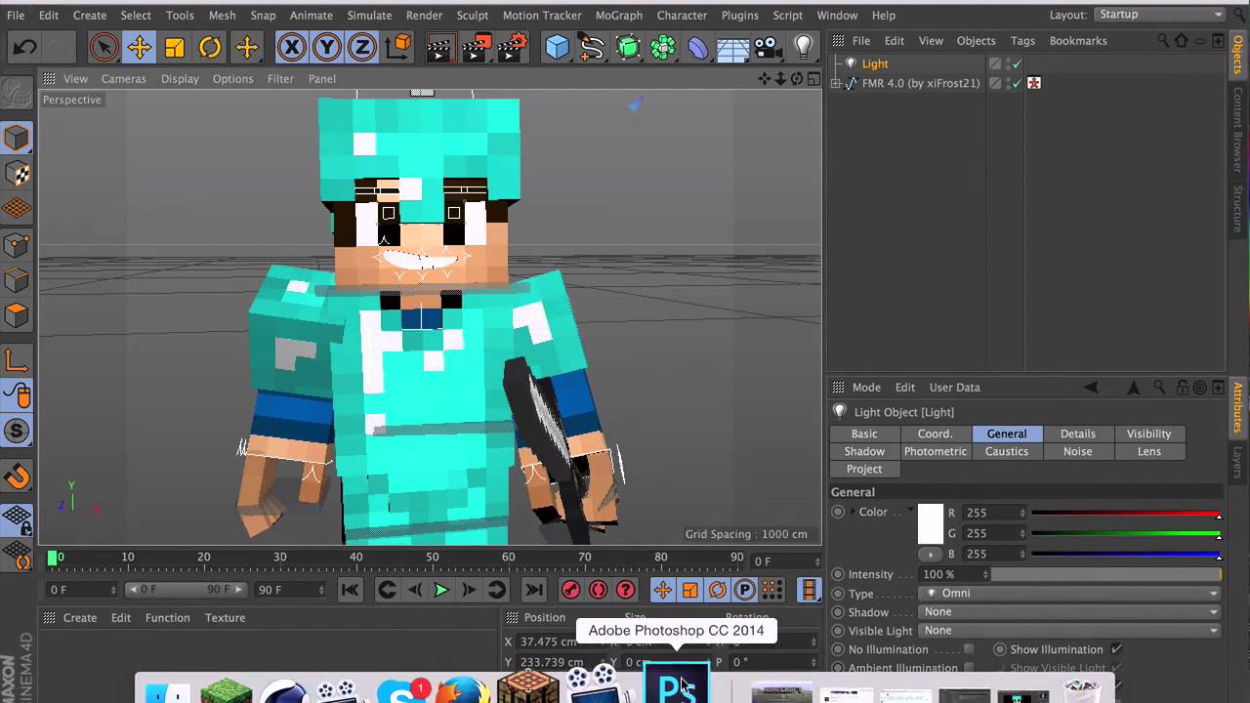Viewport: 1250px width, 703px height.
Task: Toggle the Y axis lock
Action: [327, 47]
